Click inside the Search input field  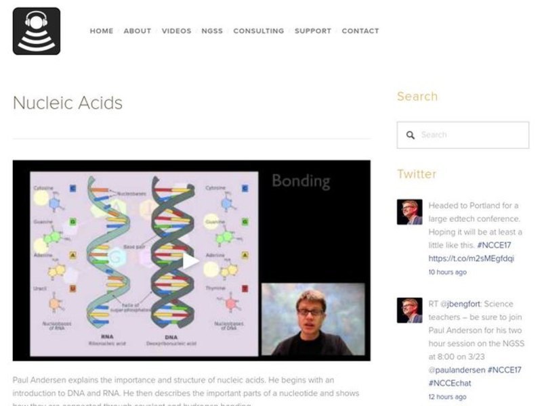[x=467, y=135]
